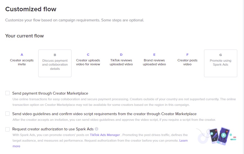The image size is (244, 154).
Task: Enable Send payment through Creator Marketplace checkbox
Action: coord(8,93)
